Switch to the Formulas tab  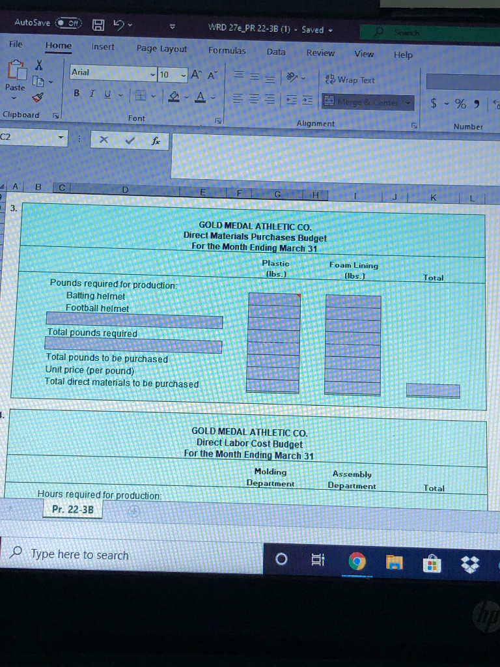[227, 51]
